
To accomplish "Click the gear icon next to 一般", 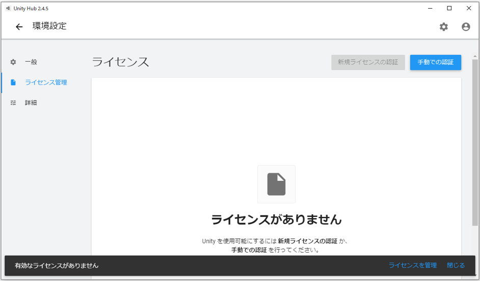I will pos(13,62).
